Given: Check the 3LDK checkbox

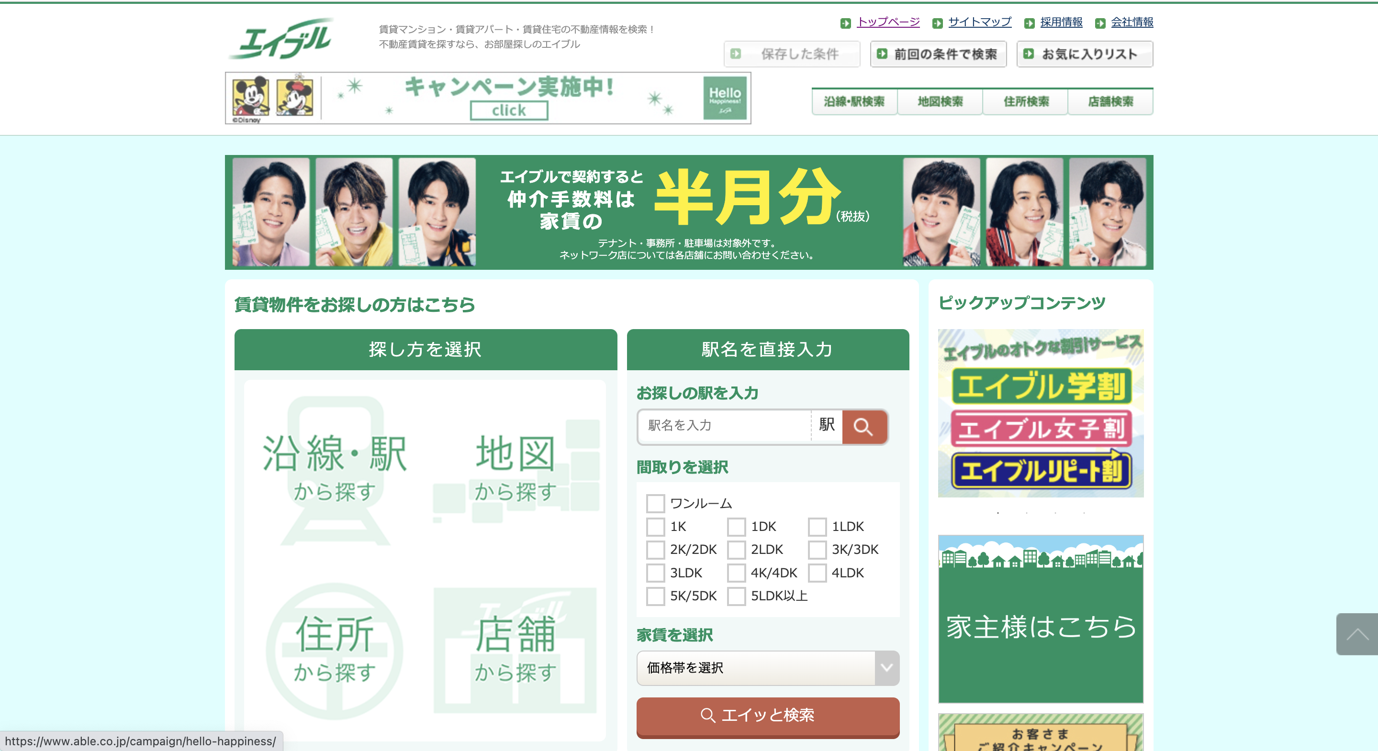Looking at the screenshot, I should (655, 573).
